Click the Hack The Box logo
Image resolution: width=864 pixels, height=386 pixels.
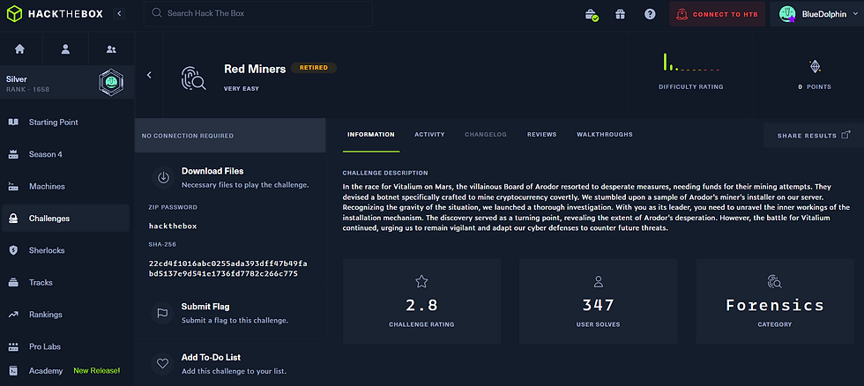point(55,14)
